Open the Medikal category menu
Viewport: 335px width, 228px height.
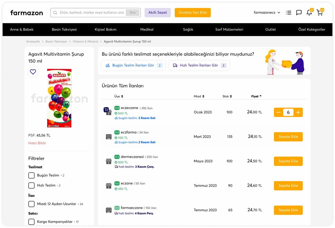tap(147, 29)
